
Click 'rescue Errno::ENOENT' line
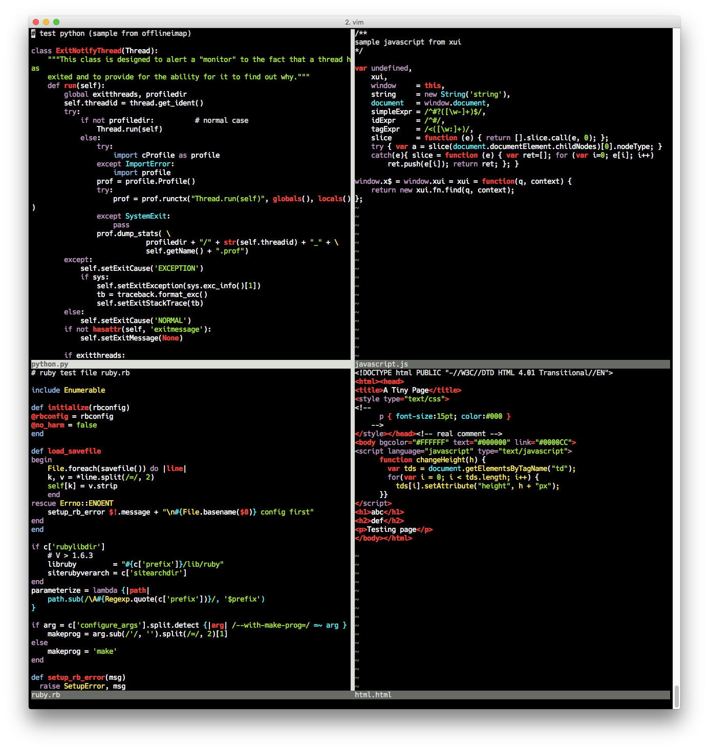coord(72,503)
